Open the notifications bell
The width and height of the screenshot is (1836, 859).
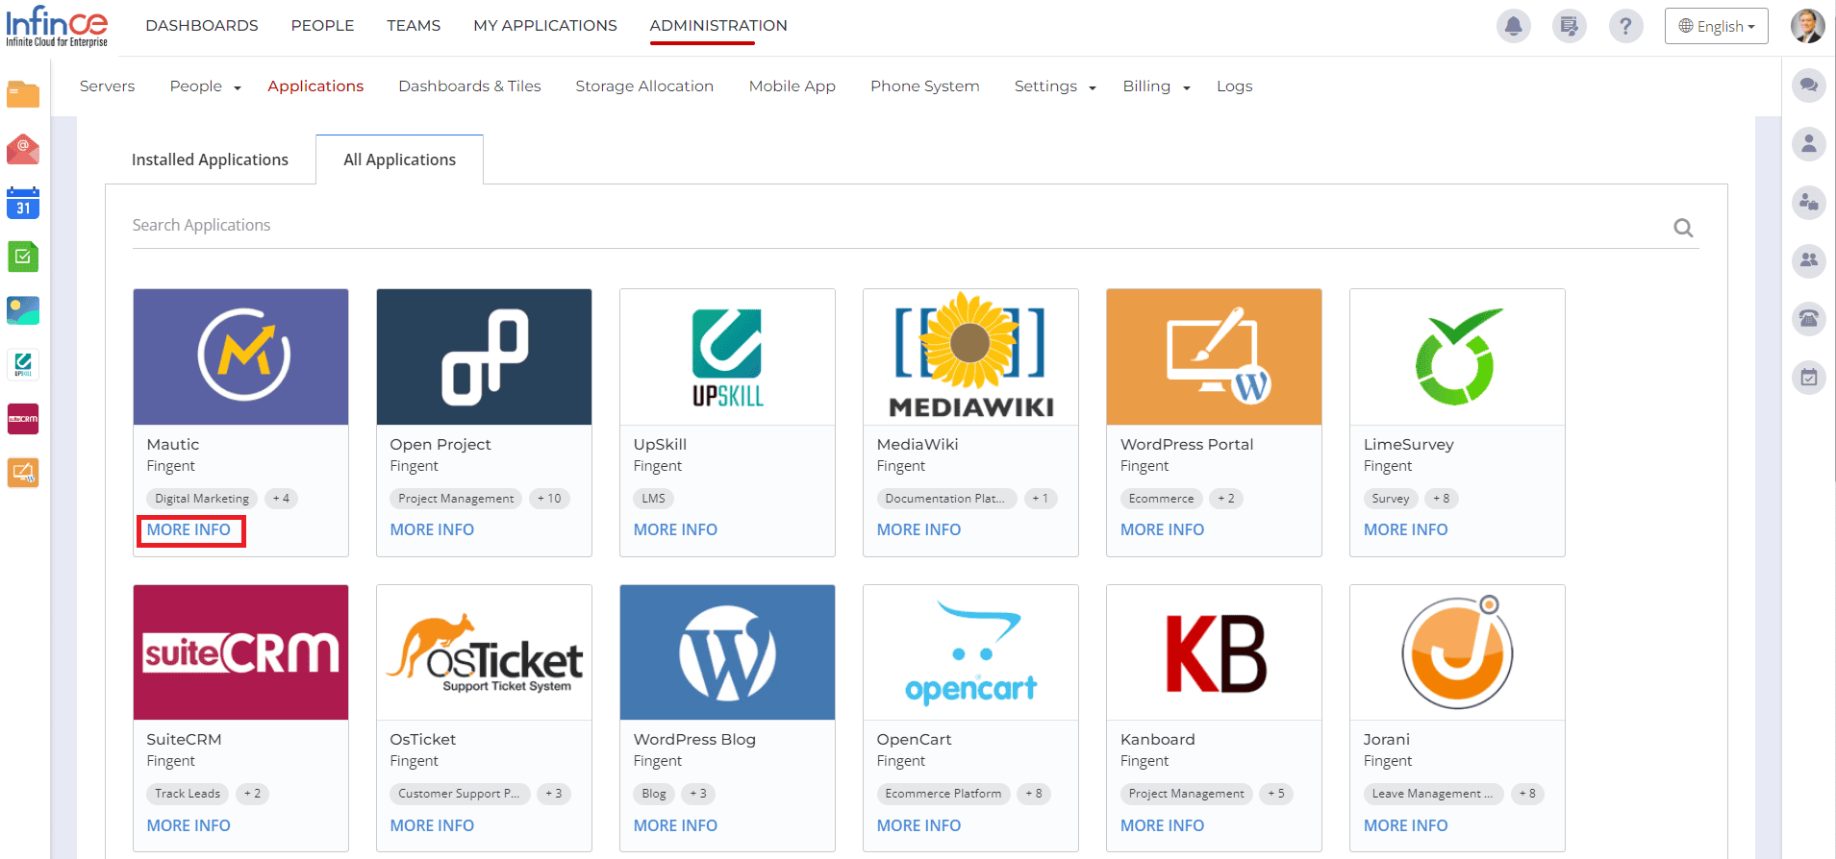pyautogui.click(x=1513, y=26)
